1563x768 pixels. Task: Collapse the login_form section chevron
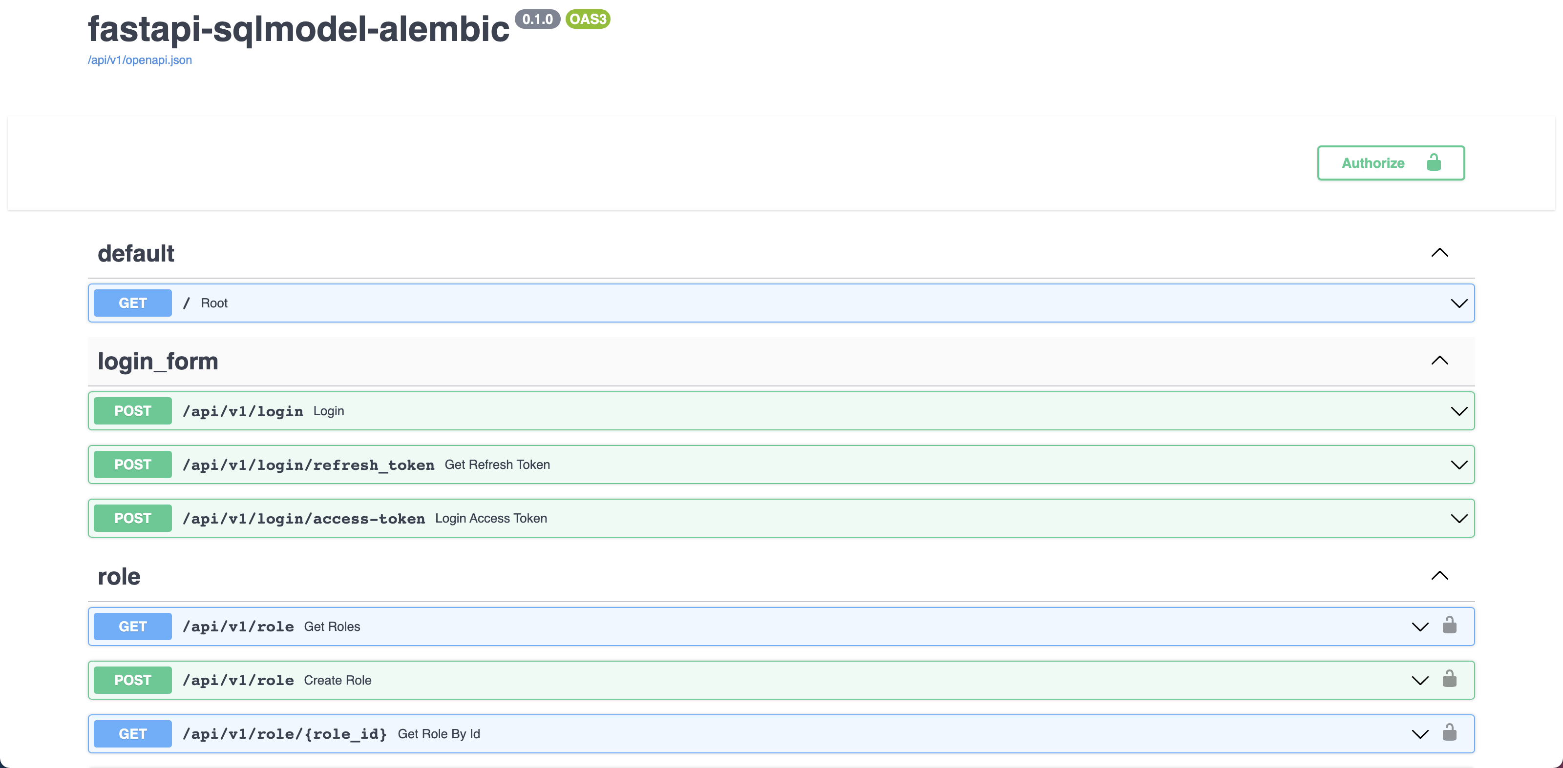tap(1439, 361)
